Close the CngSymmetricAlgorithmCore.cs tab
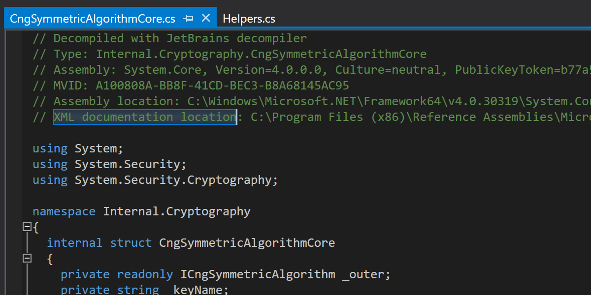This screenshot has width=591, height=295. (206, 18)
